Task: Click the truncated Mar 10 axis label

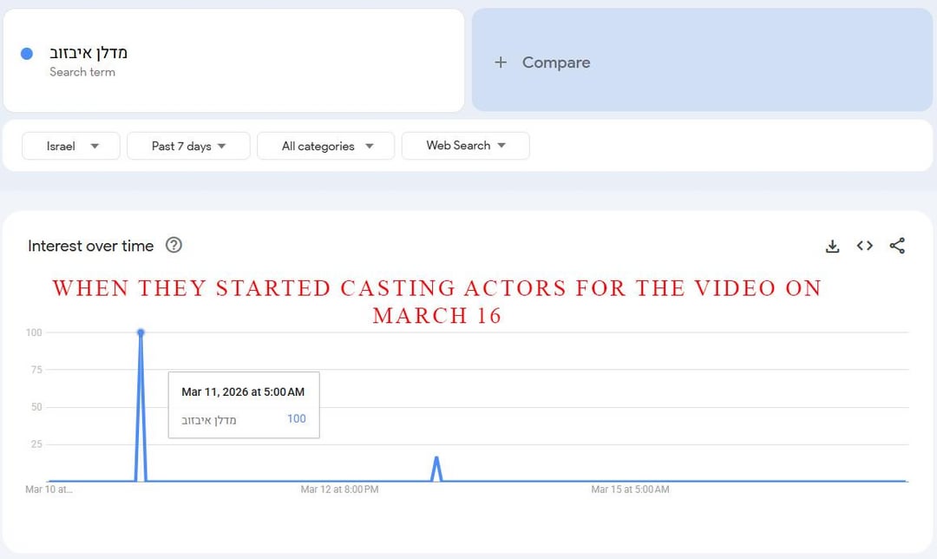Action: coord(49,490)
